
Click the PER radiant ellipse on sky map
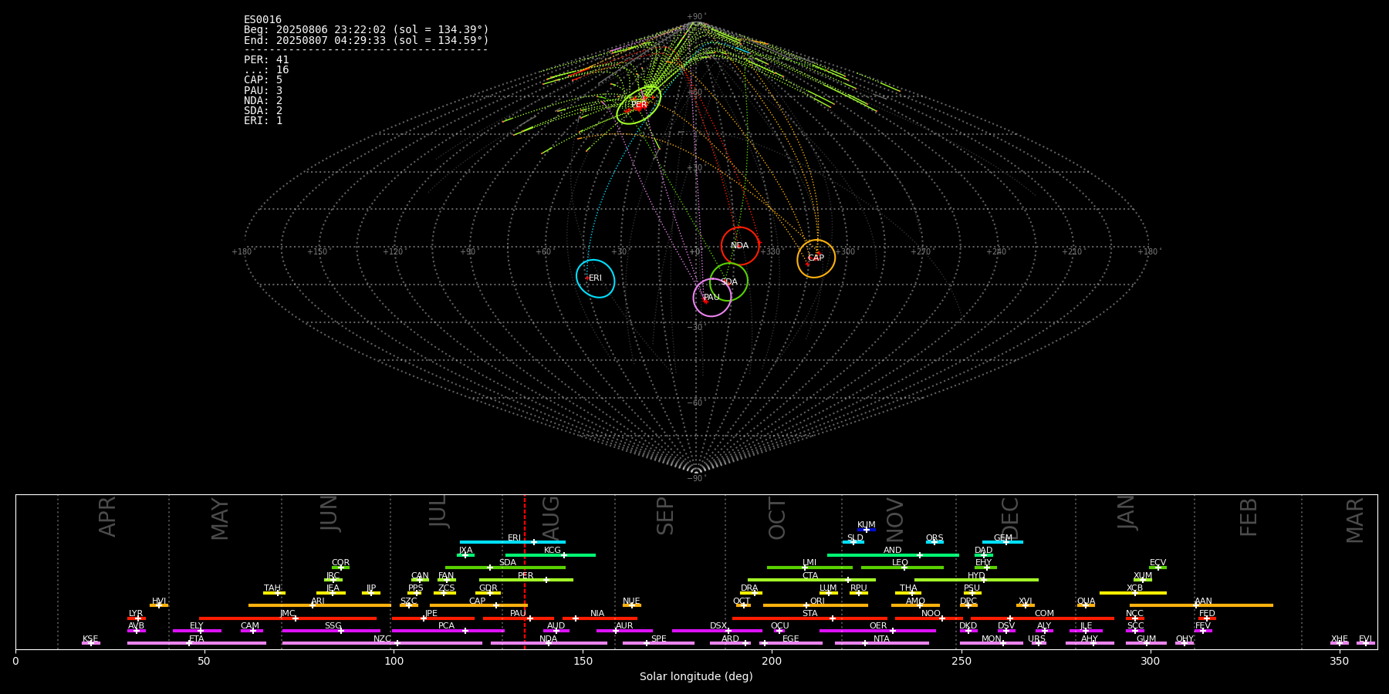[x=639, y=105]
